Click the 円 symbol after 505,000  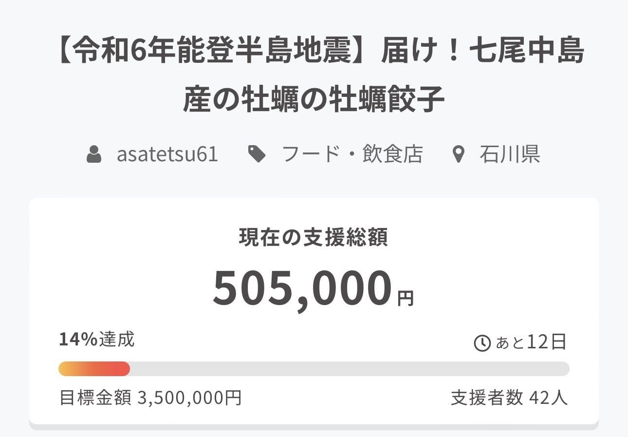[x=406, y=298]
